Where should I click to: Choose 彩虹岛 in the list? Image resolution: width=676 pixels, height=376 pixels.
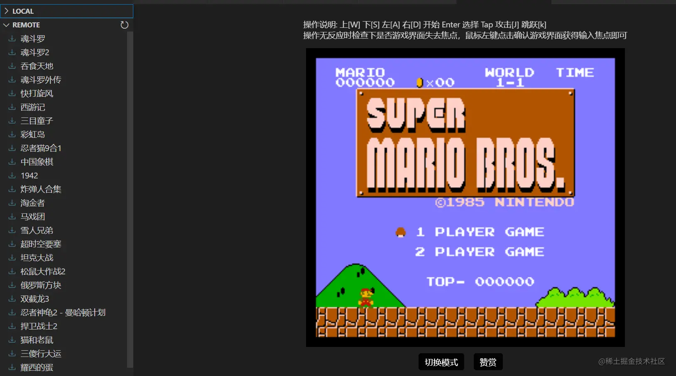click(33, 134)
